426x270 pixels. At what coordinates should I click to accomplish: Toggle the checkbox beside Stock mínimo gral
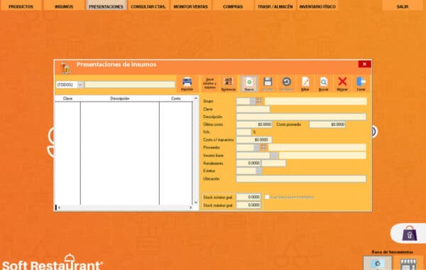267,197
